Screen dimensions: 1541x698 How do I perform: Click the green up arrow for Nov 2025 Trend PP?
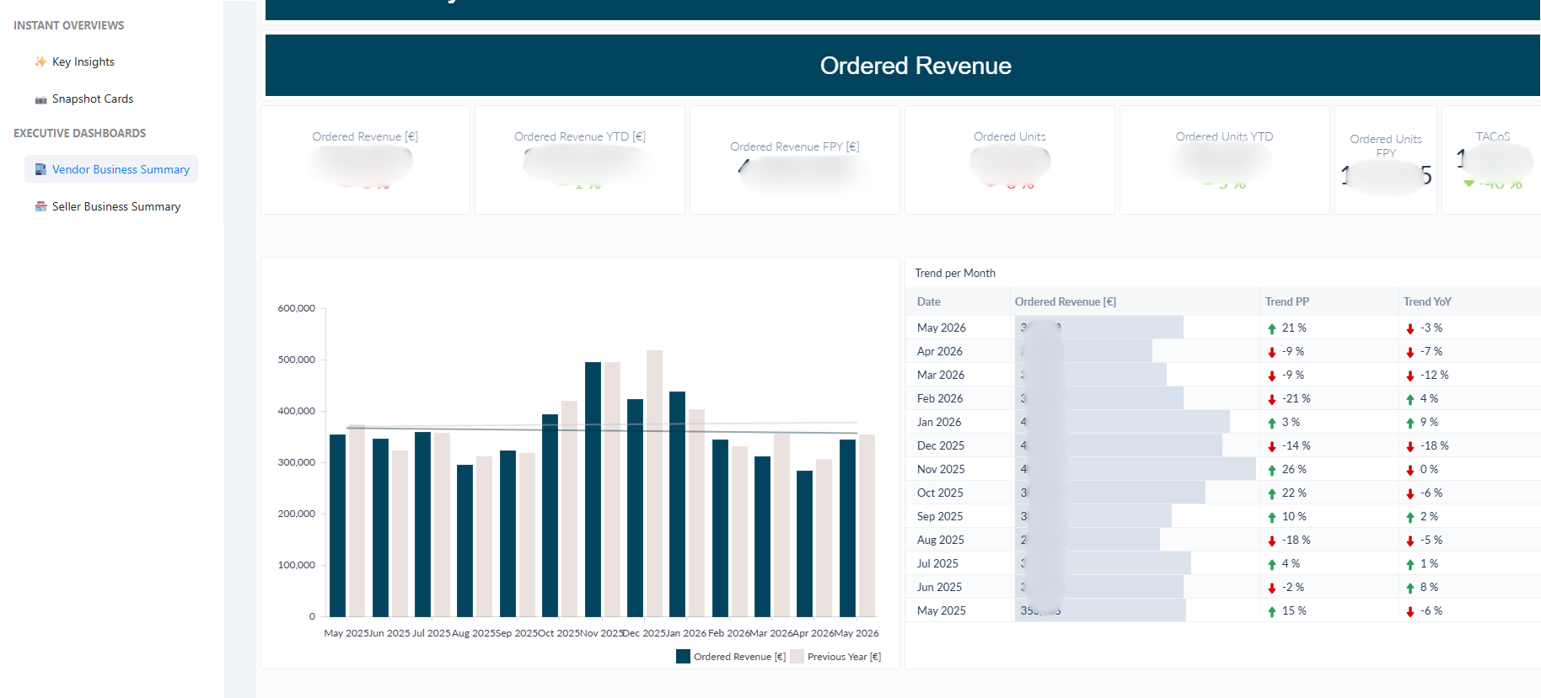tap(1272, 470)
